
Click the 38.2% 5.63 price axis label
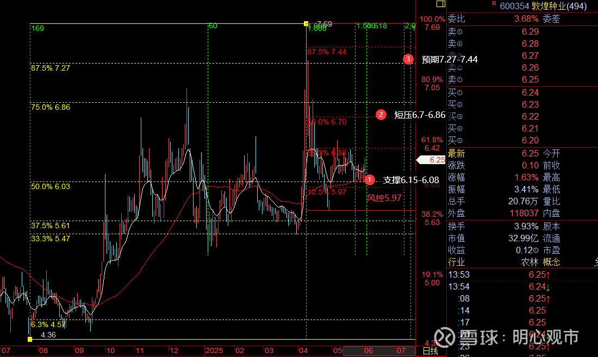click(x=432, y=218)
